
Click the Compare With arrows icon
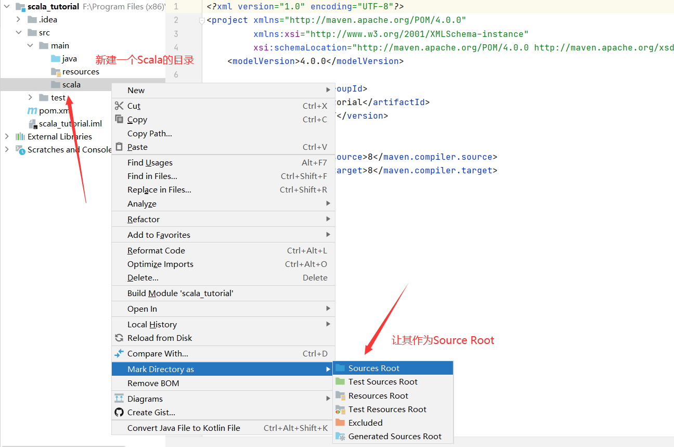(x=119, y=353)
